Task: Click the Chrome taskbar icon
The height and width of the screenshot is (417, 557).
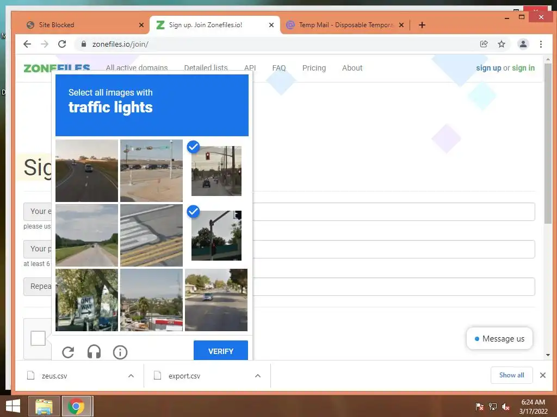Action: pos(76,406)
